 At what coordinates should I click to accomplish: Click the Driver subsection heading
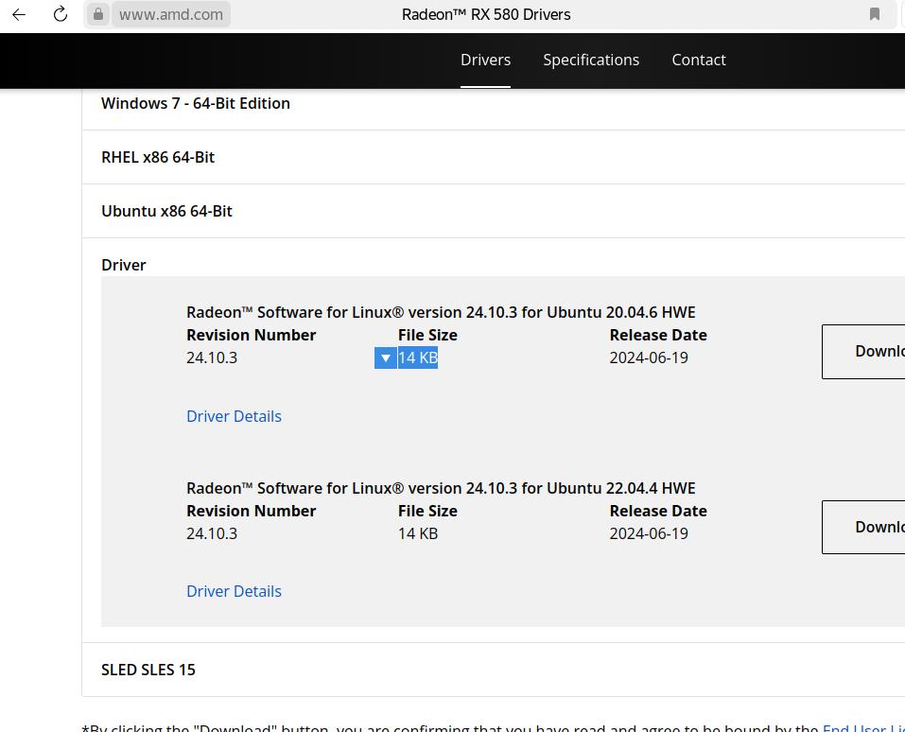coord(124,265)
